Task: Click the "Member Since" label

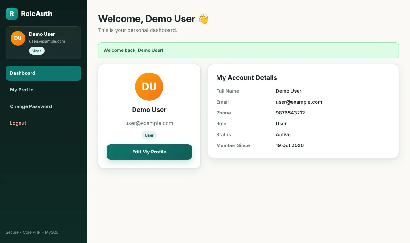Action: tap(233, 145)
